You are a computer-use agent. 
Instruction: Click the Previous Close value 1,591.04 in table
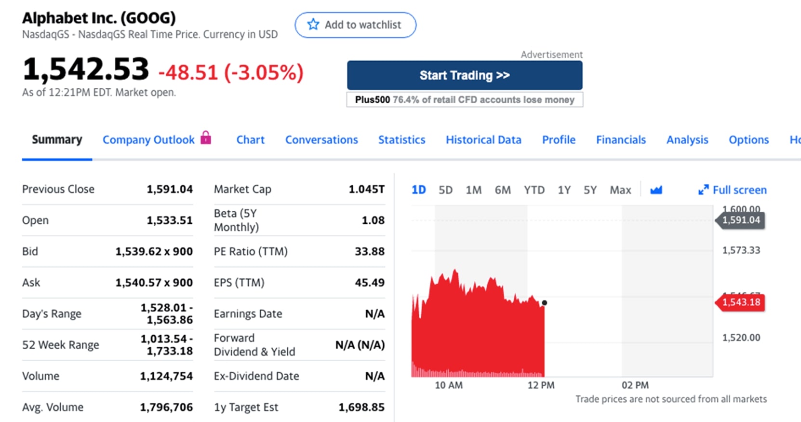[170, 189]
